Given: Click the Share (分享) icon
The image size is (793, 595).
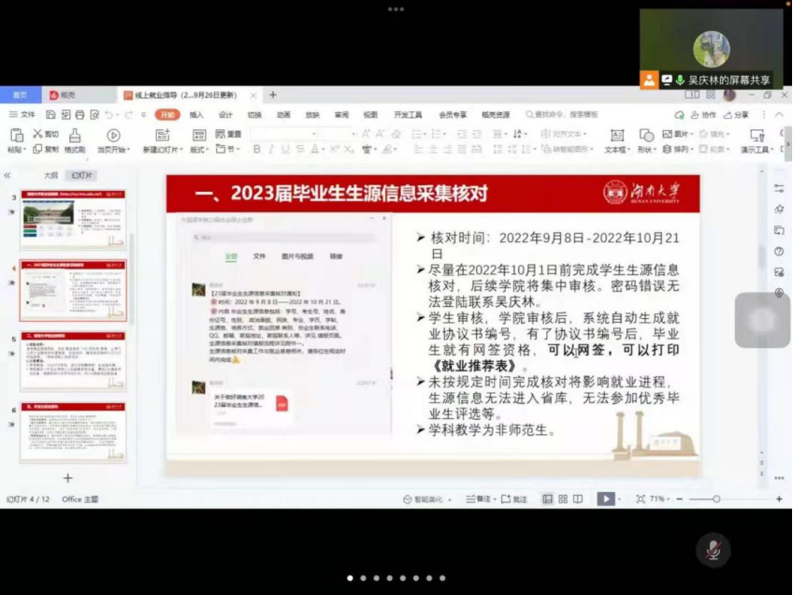Looking at the screenshot, I should point(737,115).
